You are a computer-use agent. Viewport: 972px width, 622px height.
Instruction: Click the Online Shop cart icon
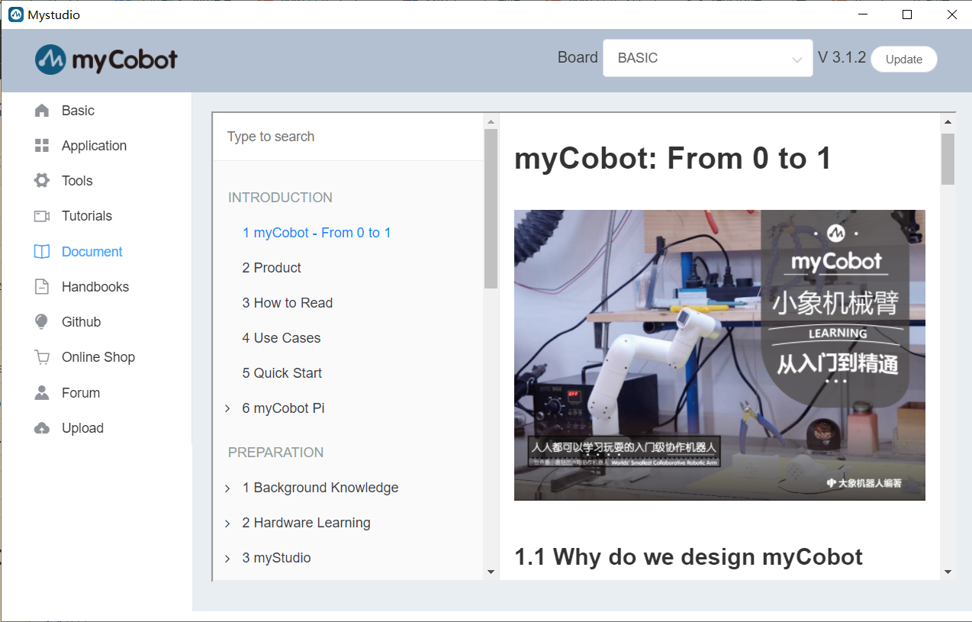42,357
